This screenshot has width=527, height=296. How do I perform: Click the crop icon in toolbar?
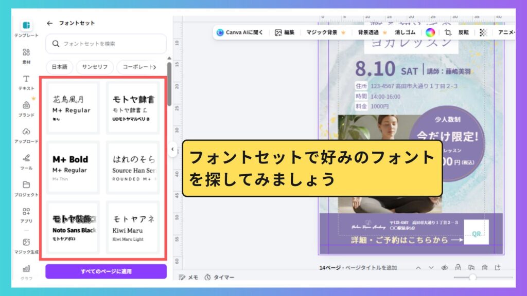click(x=448, y=32)
